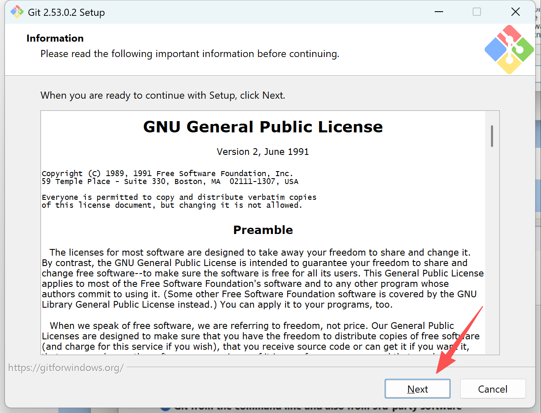Click the '59 Temple Place' address line
Viewport: 541px width, 413px height.
point(170,182)
